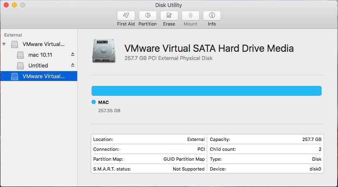Open the Info panel
The height and width of the screenshot is (187, 338).
click(212, 16)
